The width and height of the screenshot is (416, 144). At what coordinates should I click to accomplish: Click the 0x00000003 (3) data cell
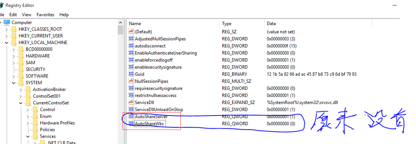click(x=281, y=39)
